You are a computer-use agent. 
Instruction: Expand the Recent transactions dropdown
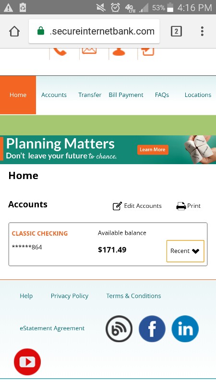point(185,251)
